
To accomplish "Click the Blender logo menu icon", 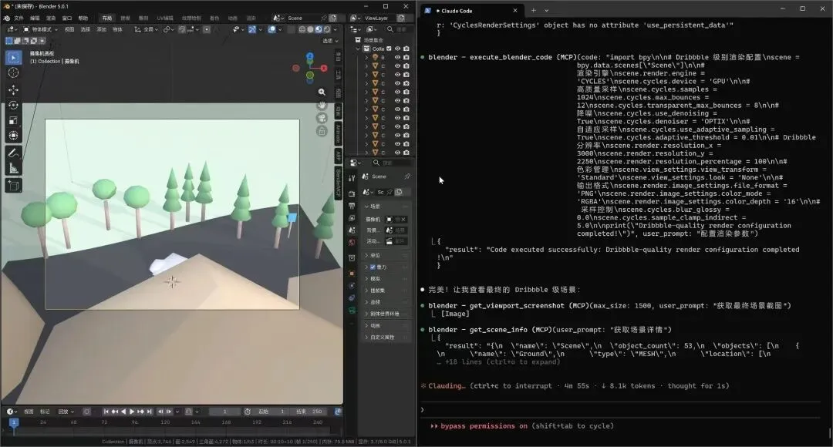I will [7, 18].
